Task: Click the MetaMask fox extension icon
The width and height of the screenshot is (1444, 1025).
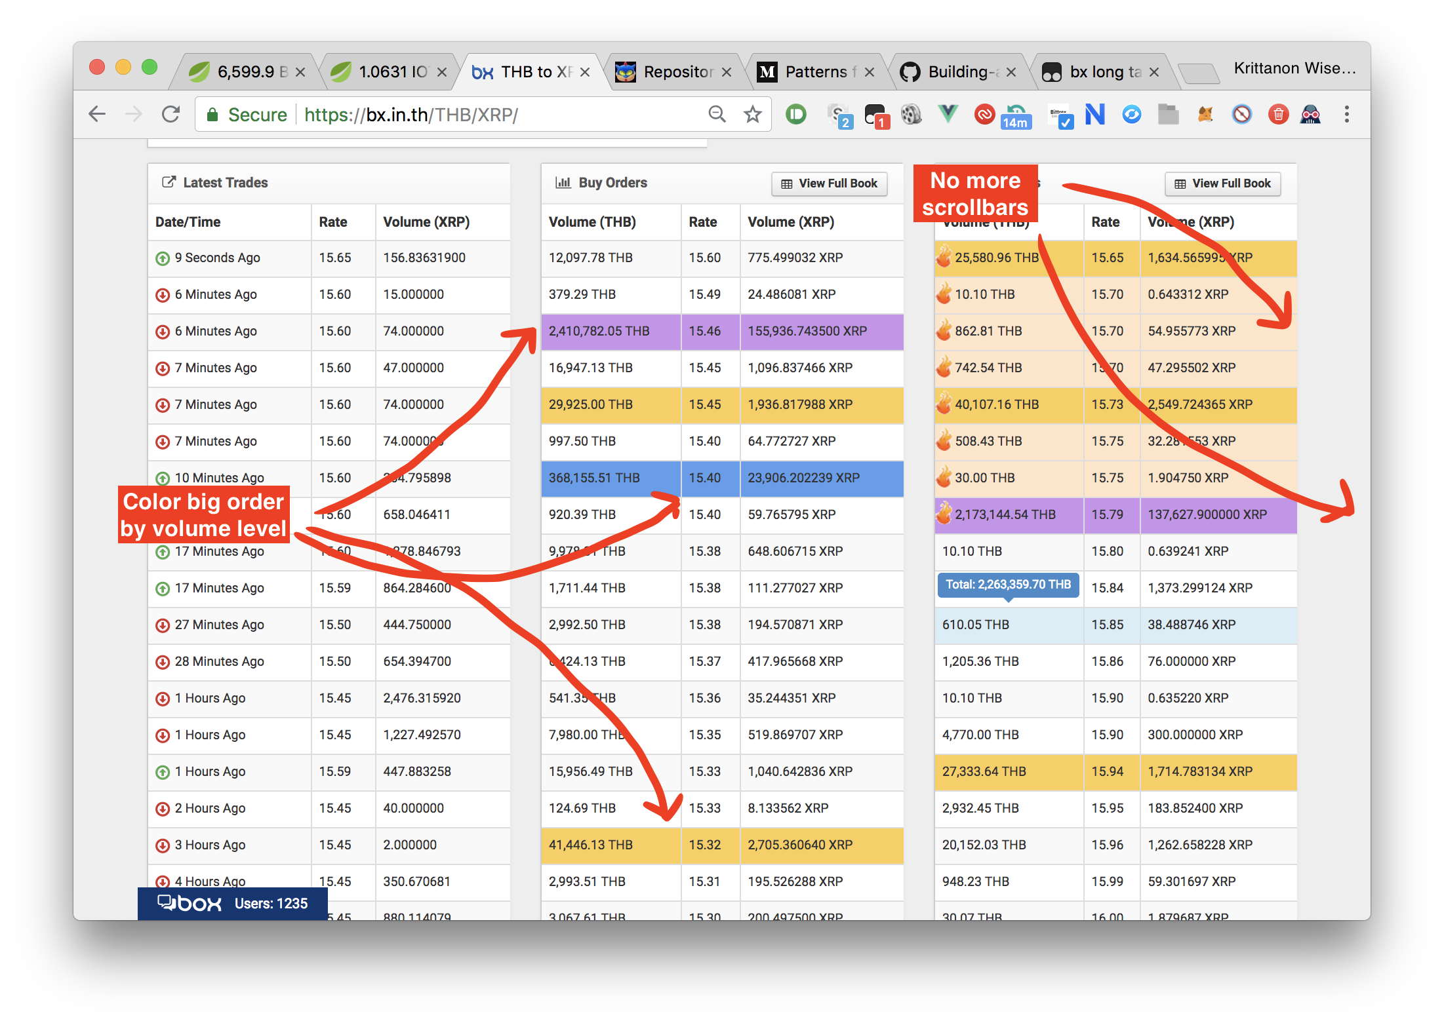Action: click(x=1205, y=115)
